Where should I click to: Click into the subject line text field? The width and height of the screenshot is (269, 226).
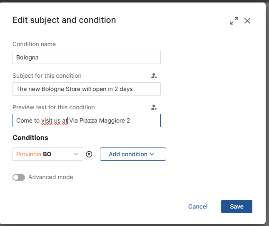(x=86, y=89)
